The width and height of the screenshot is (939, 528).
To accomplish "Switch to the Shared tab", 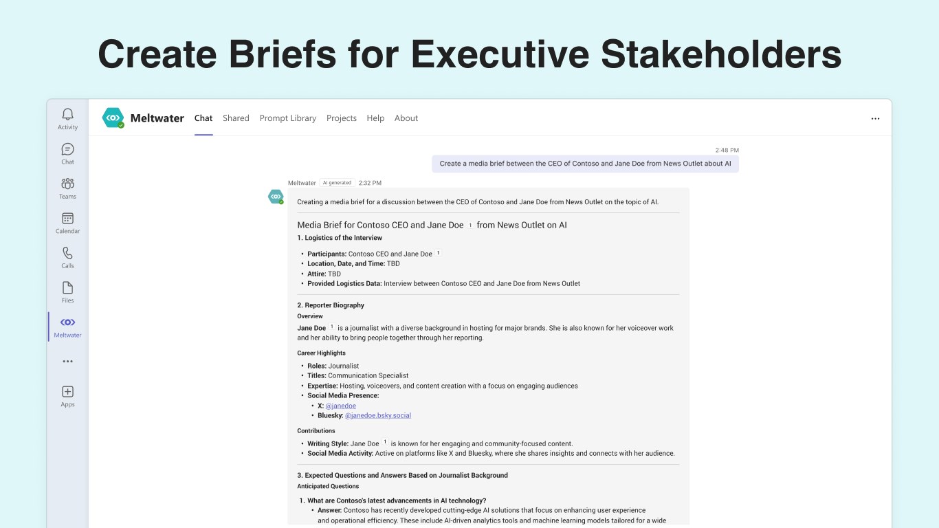I will click(x=236, y=118).
